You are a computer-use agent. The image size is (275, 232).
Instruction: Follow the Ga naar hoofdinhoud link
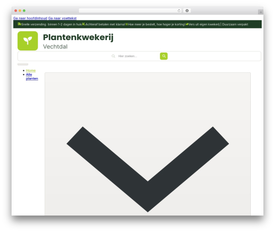coord(30,18)
